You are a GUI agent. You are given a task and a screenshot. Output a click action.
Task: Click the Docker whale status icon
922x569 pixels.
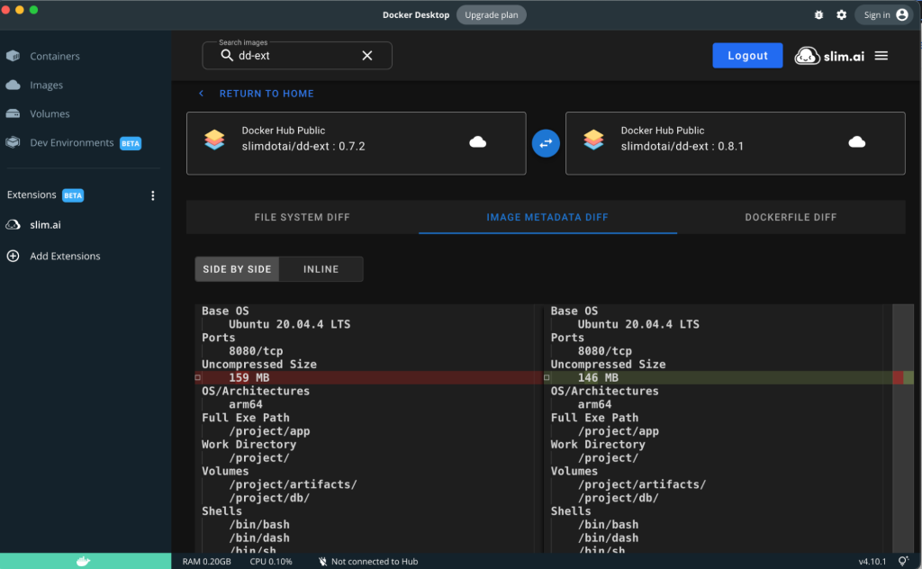click(x=84, y=561)
